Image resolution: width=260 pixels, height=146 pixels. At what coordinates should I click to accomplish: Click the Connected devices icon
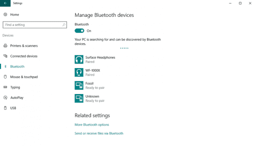(5, 56)
